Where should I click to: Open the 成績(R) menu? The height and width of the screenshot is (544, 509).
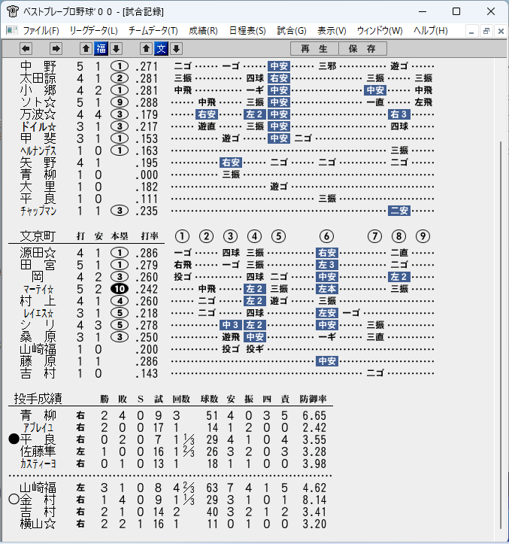203,31
